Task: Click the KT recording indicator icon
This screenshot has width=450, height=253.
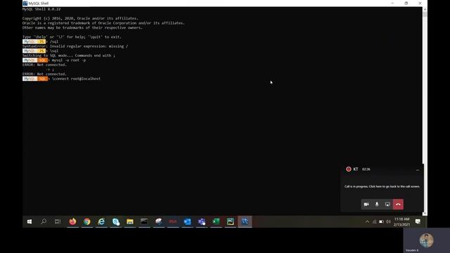Action: (349, 169)
